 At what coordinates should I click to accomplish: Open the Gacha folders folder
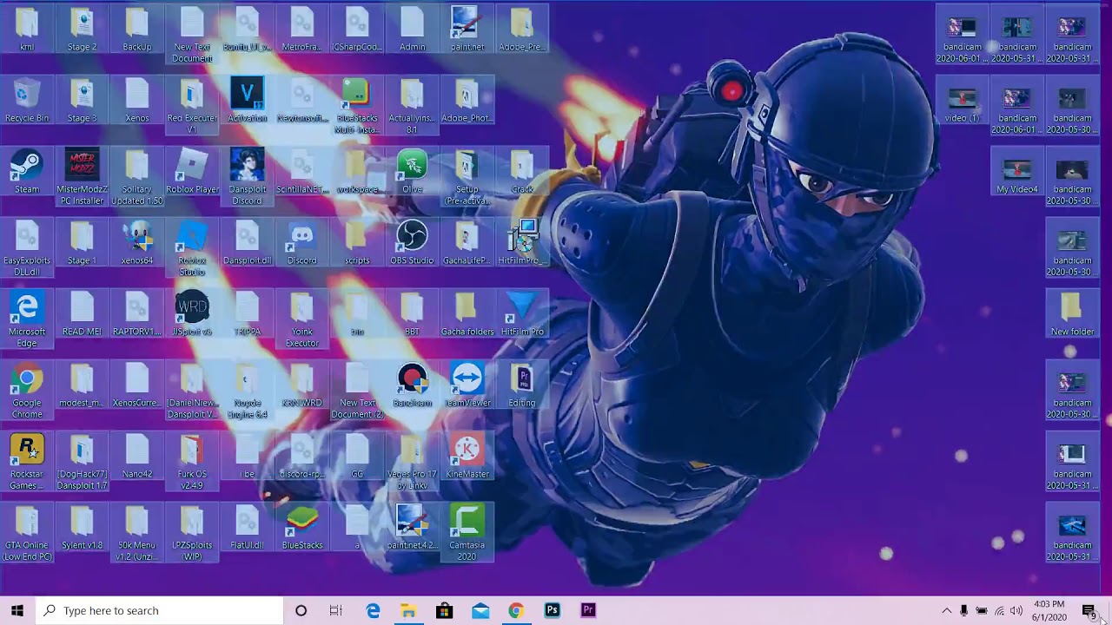(x=467, y=313)
